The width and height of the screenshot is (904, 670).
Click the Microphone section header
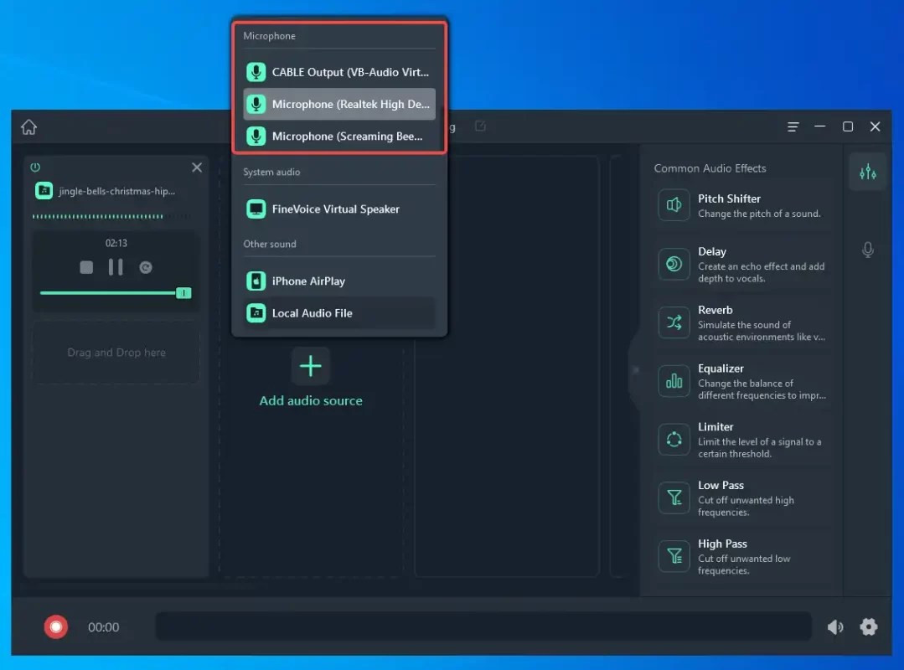(x=269, y=36)
